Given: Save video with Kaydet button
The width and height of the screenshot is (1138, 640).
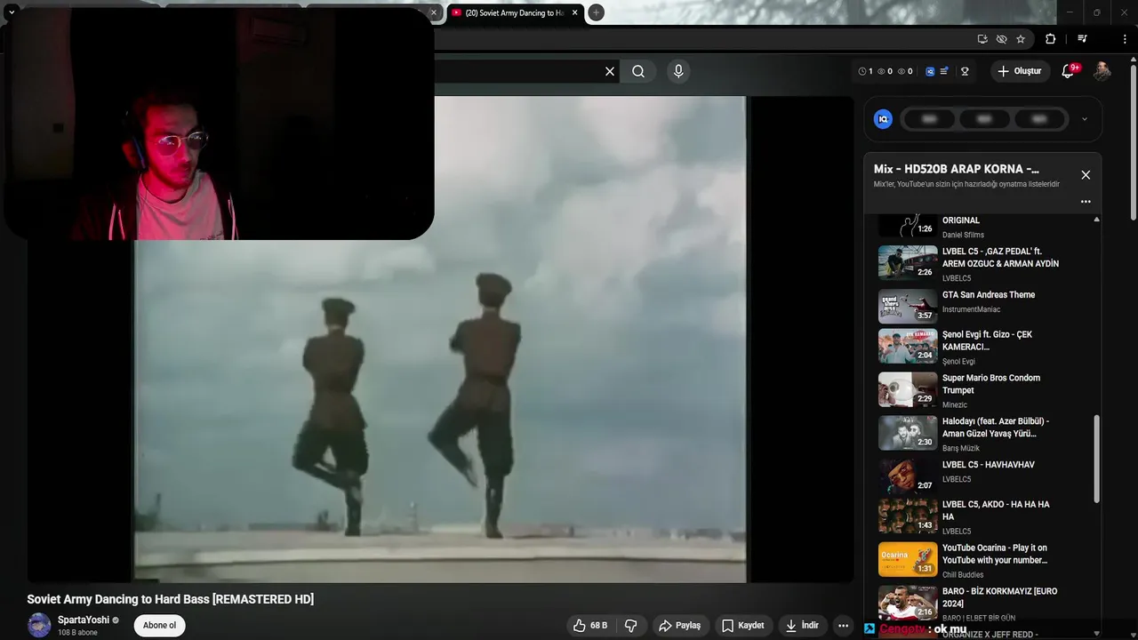Looking at the screenshot, I should pyautogui.click(x=743, y=626).
